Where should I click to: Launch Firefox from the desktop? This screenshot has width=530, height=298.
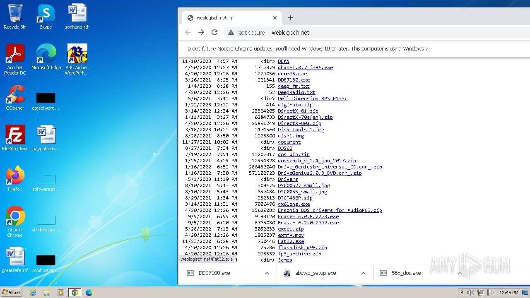15,178
